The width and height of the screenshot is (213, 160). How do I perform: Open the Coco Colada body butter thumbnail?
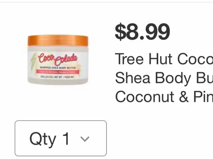point(58,60)
